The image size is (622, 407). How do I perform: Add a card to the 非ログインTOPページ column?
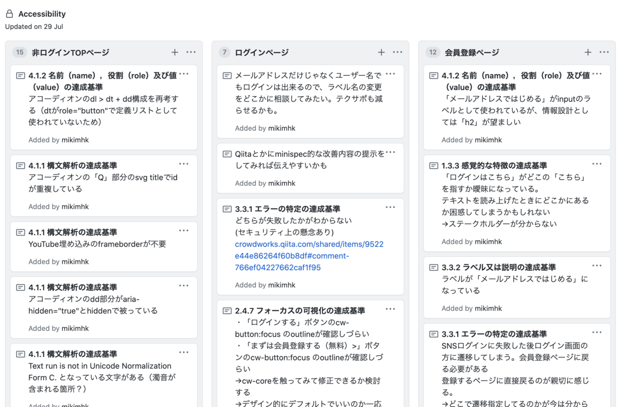point(175,52)
